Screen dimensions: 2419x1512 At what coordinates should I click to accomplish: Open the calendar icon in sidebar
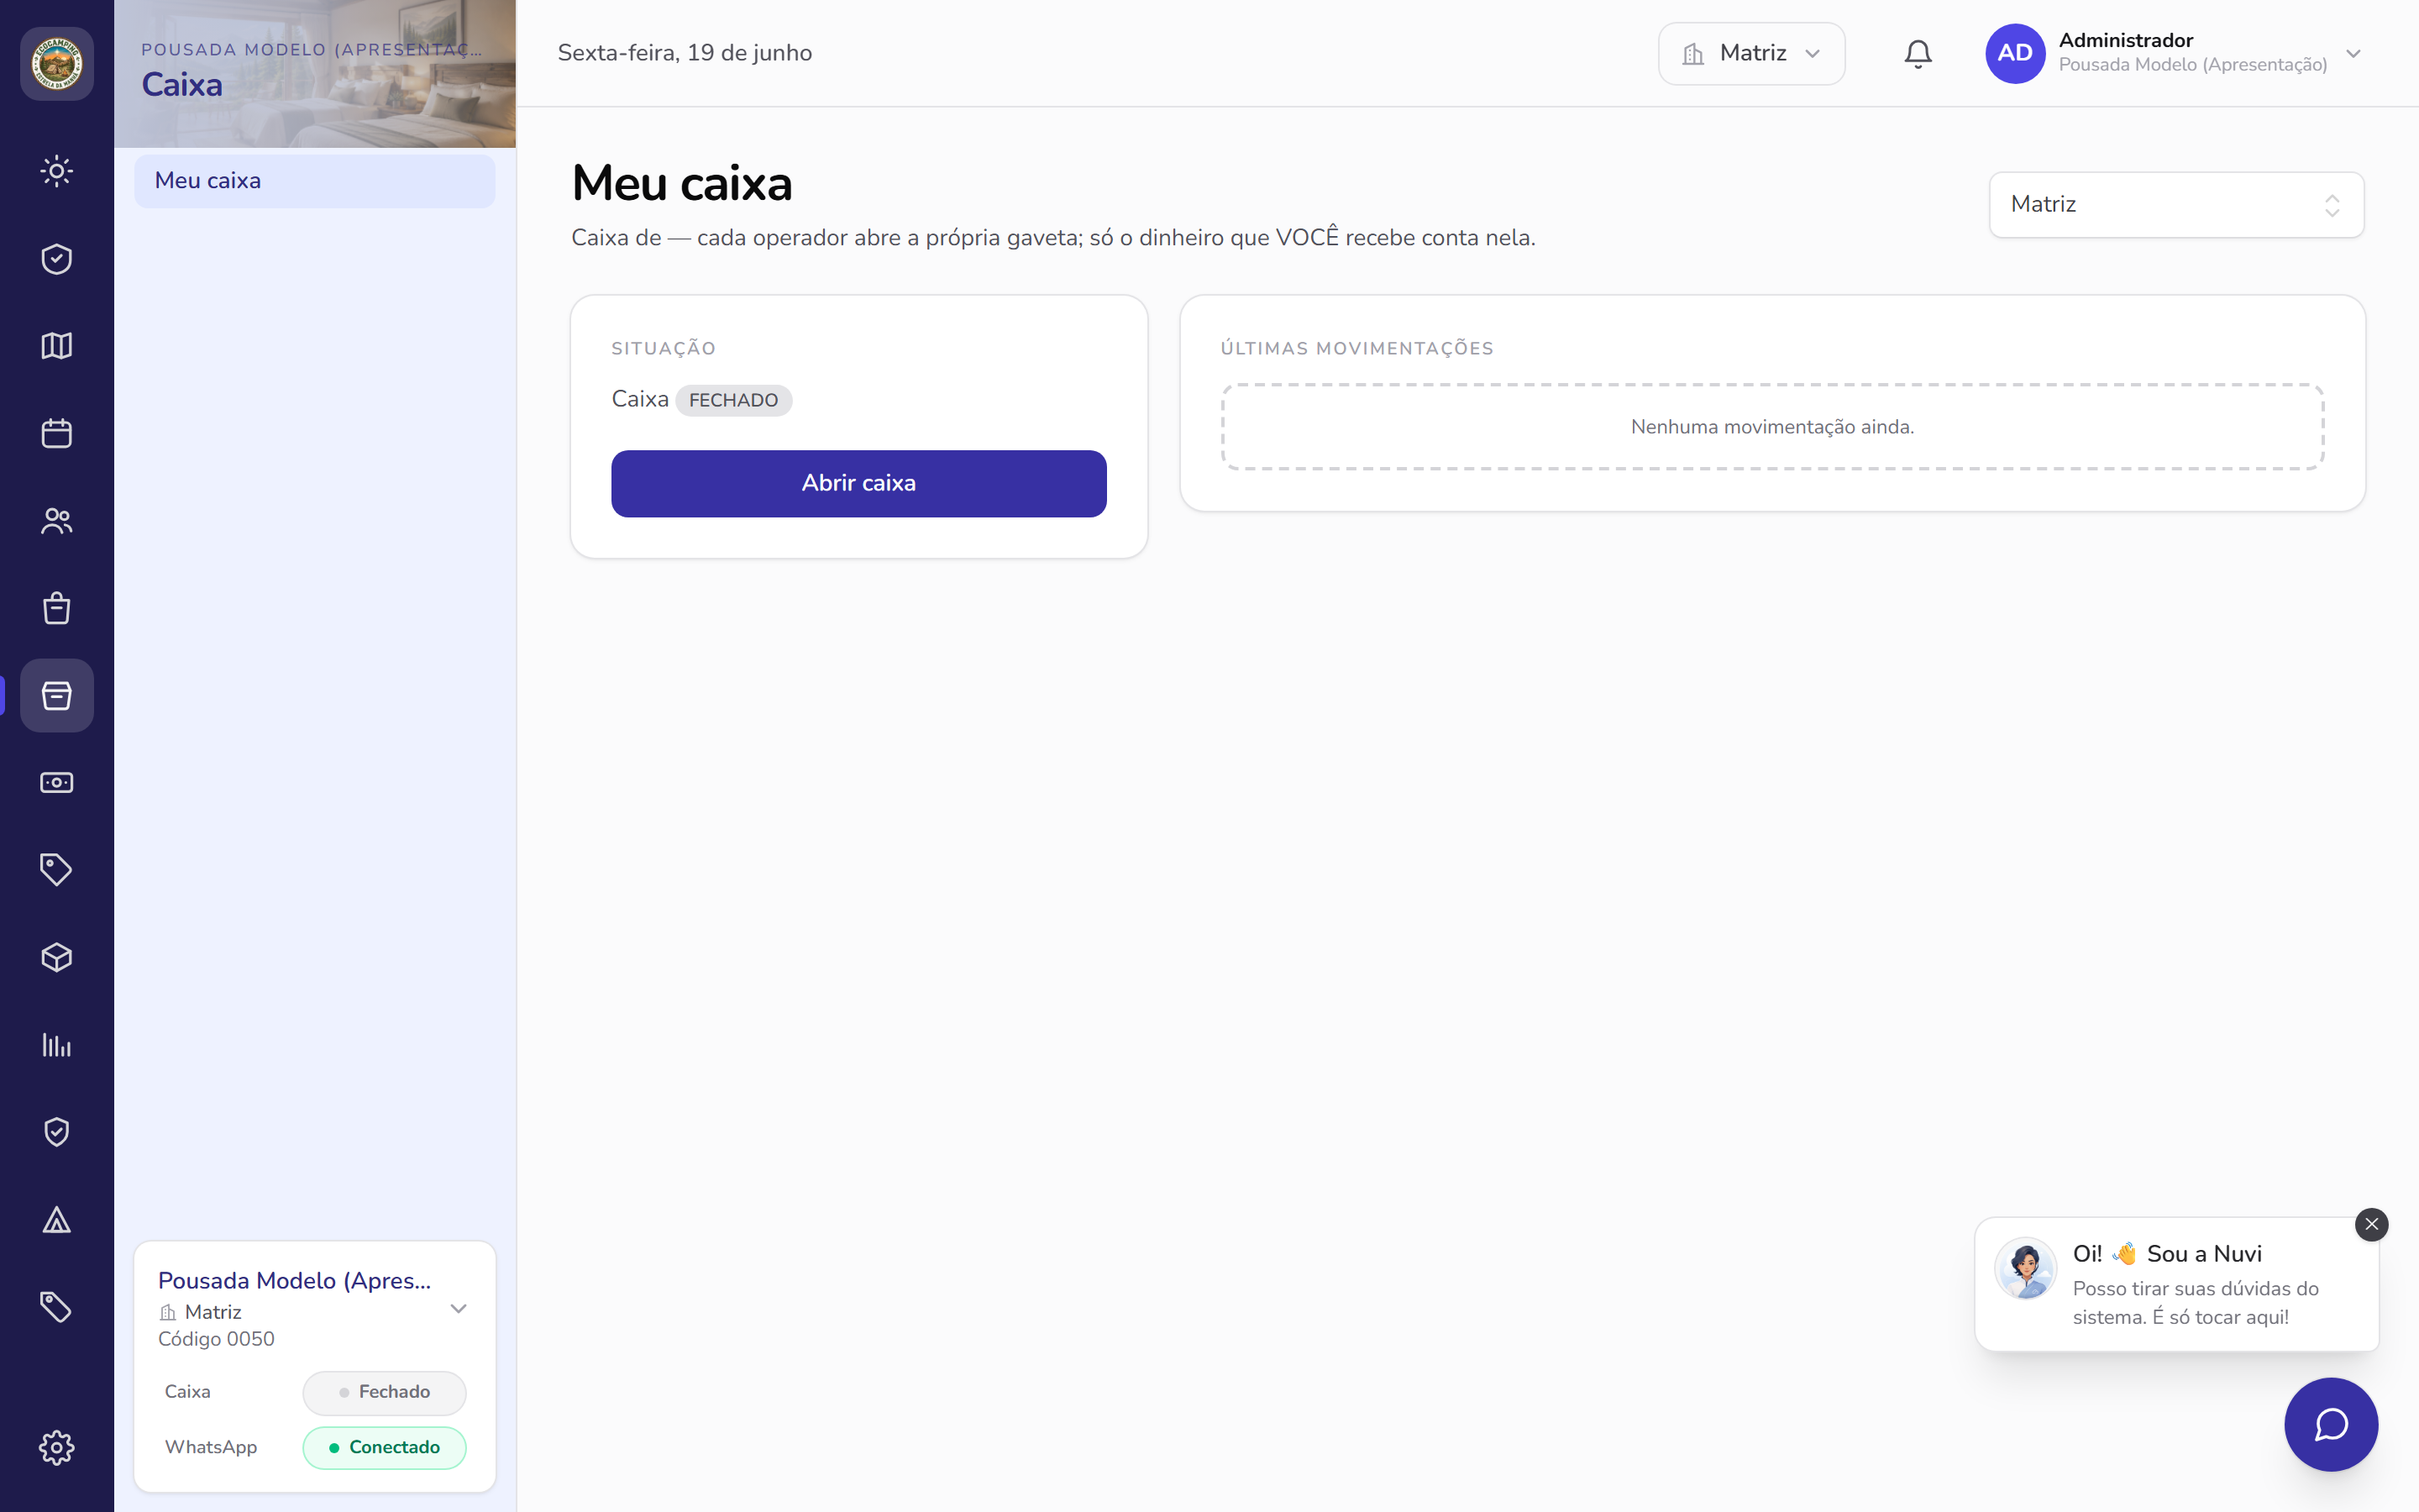point(57,433)
